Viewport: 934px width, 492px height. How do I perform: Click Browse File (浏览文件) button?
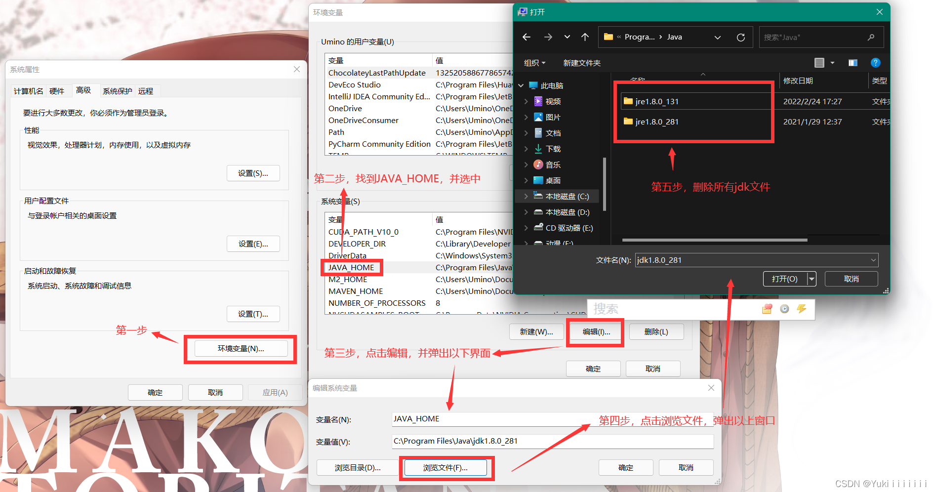[x=446, y=467]
